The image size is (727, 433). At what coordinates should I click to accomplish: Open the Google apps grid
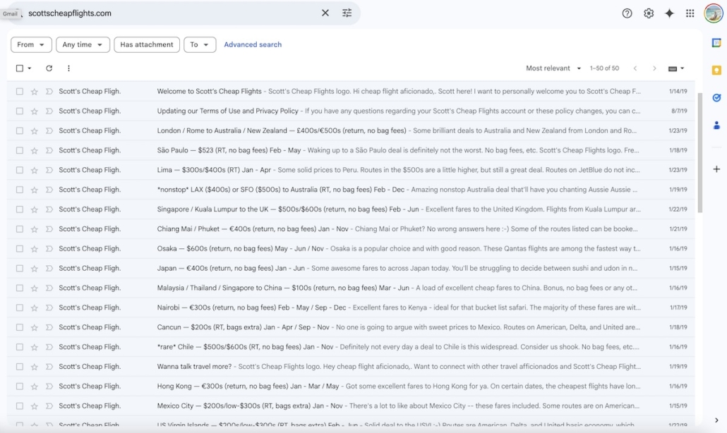pos(690,13)
